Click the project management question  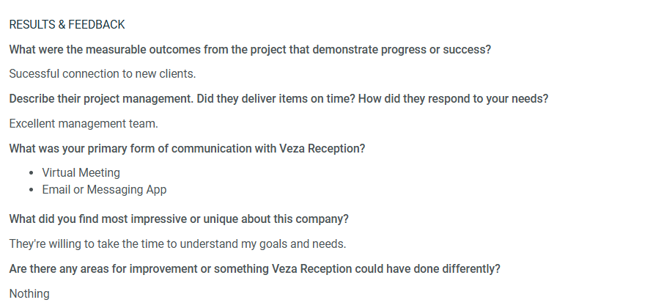278,99
